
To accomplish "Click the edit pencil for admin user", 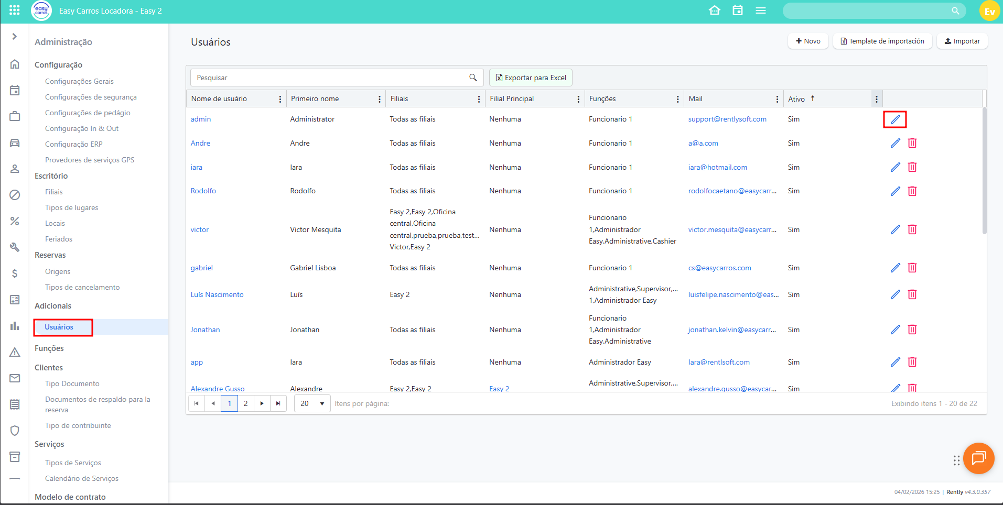I will point(895,119).
